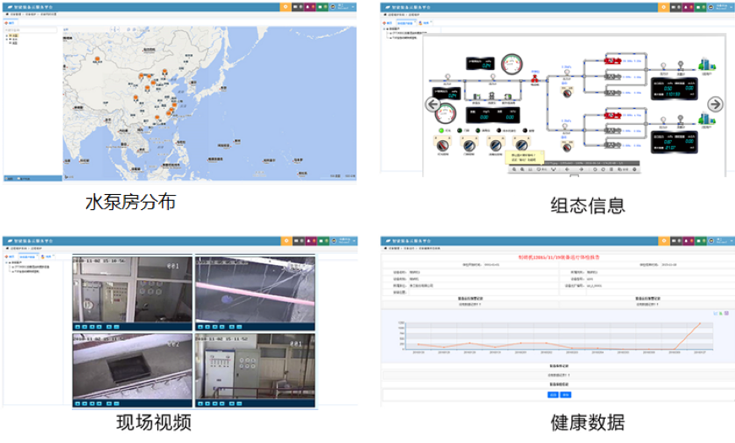Open dark message icon in 水泵房分布 header
This screenshot has width=735, height=443.
point(296,7)
